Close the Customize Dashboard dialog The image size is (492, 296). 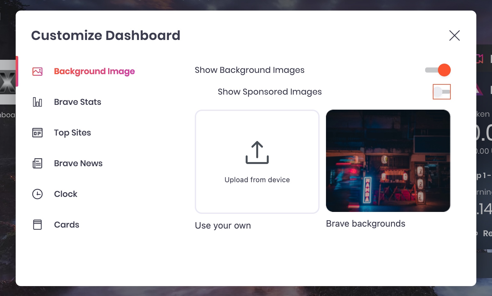[454, 35]
